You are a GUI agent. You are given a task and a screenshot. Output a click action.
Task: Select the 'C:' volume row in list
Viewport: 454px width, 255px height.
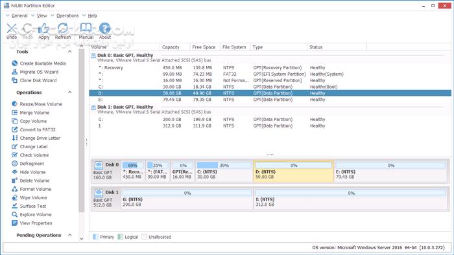pos(270,87)
